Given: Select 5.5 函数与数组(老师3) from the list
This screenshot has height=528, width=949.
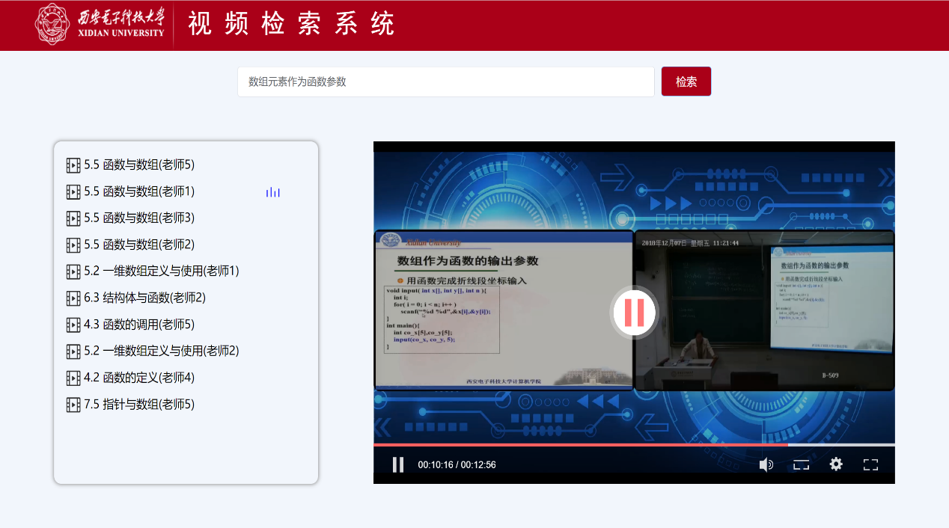Looking at the screenshot, I should [138, 218].
